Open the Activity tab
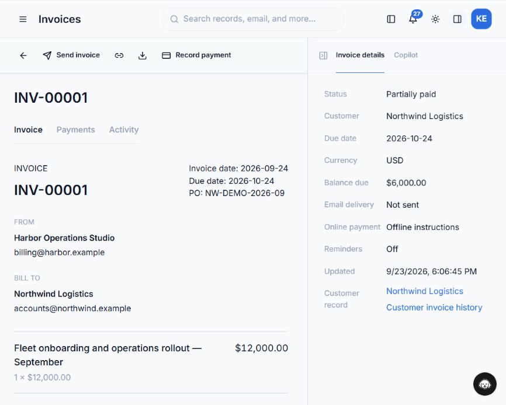 124,130
